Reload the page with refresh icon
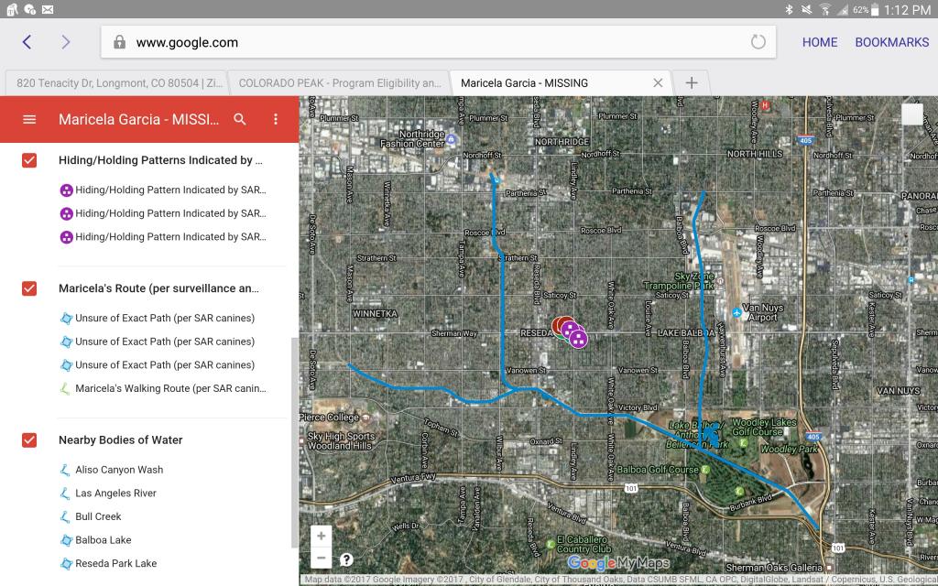This screenshot has width=938, height=586. click(758, 42)
